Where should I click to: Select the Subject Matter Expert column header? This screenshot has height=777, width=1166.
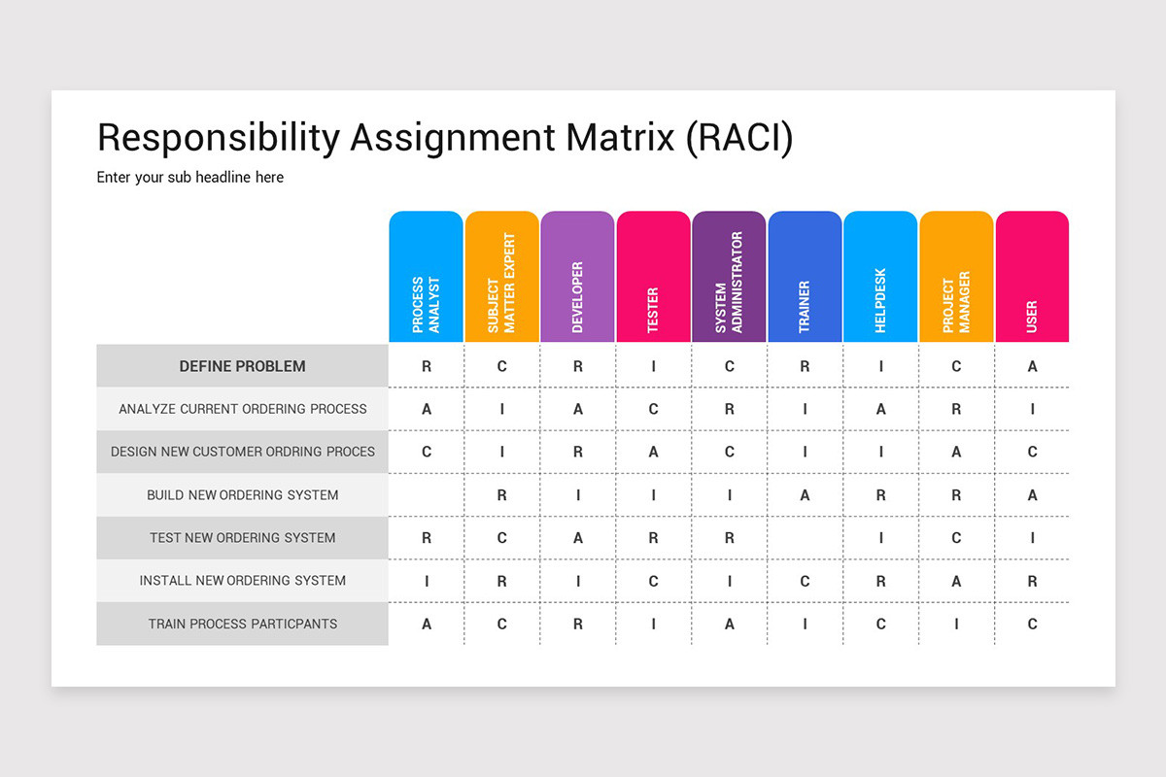(x=501, y=277)
